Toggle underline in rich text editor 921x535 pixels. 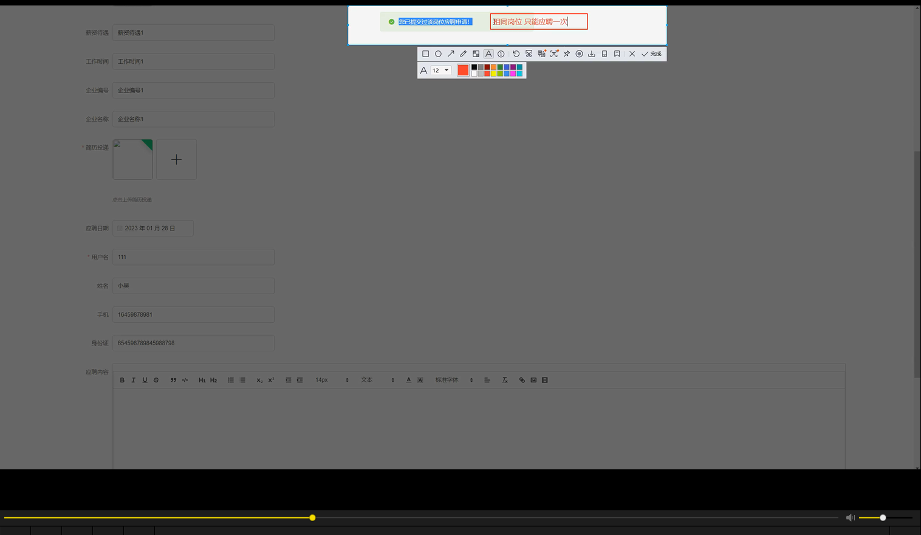[x=145, y=380]
